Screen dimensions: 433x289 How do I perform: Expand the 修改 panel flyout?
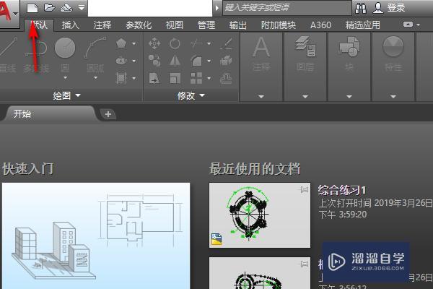[x=191, y=95]
